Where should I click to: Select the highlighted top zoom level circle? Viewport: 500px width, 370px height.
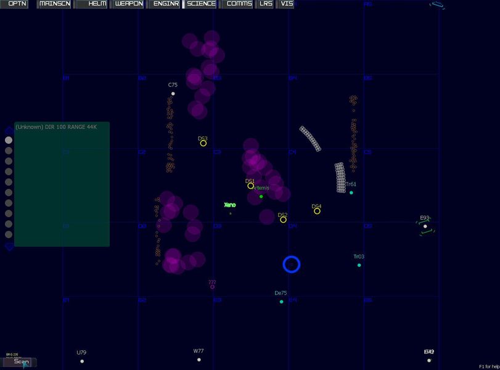click(x=8, y=139)
